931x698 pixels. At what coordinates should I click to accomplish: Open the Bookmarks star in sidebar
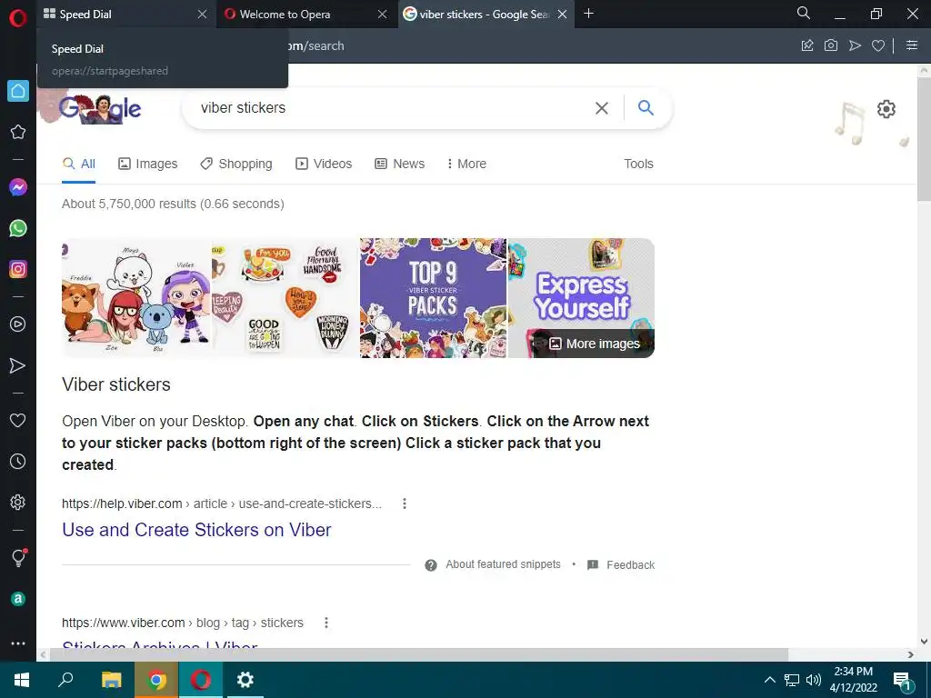pos(18,132)
